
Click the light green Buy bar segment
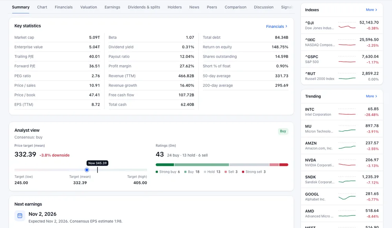pos(201,165)
